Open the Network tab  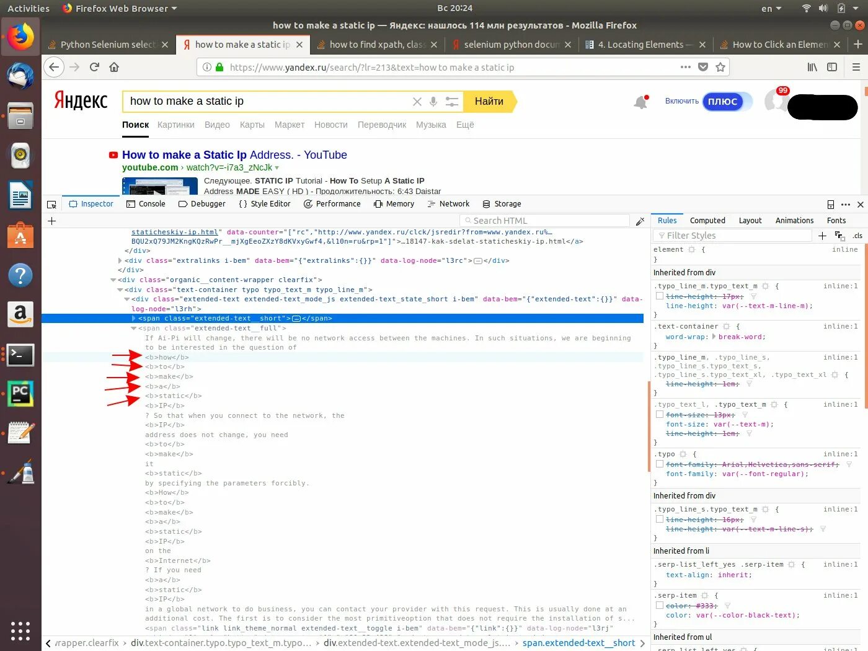click(448, 204)
